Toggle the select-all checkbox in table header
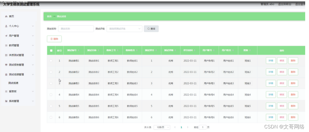 [x=51, y=51]
